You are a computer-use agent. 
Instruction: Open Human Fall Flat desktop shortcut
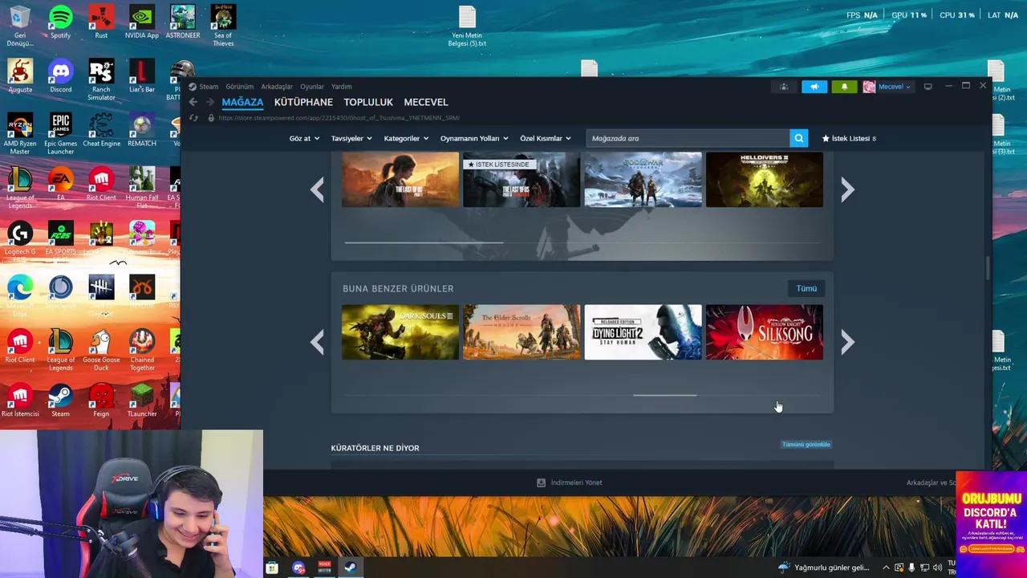(x=142, y=188)
